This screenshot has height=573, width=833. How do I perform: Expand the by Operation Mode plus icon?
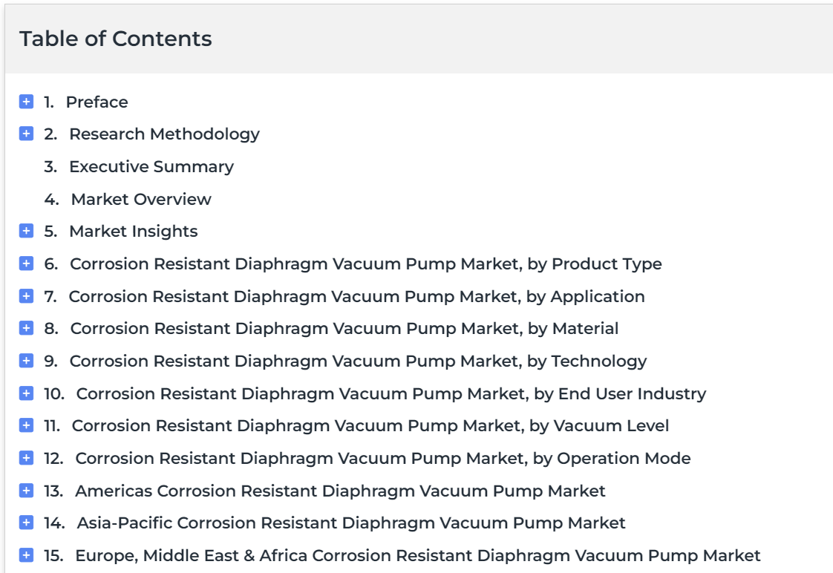coord(26,458)
